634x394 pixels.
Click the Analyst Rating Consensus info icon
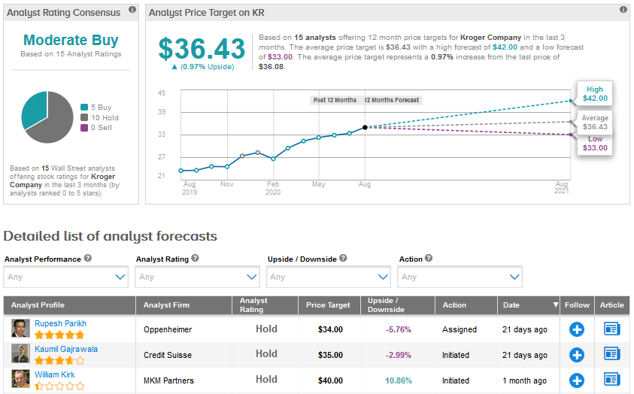(132, 10)
